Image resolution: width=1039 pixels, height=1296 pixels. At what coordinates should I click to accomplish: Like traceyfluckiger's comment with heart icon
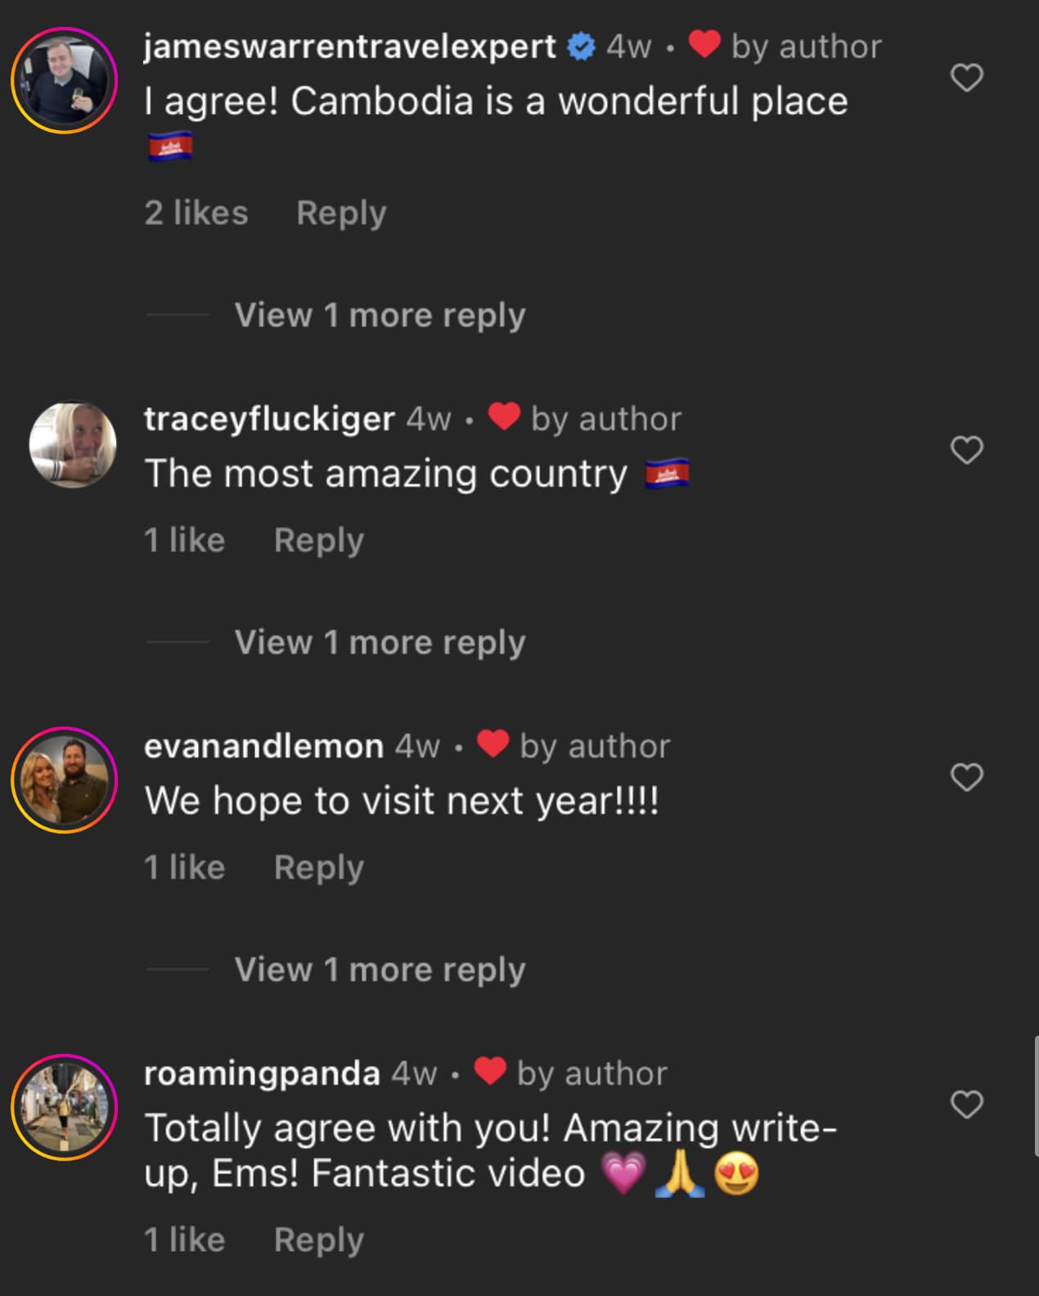click(x=967, y=450)
